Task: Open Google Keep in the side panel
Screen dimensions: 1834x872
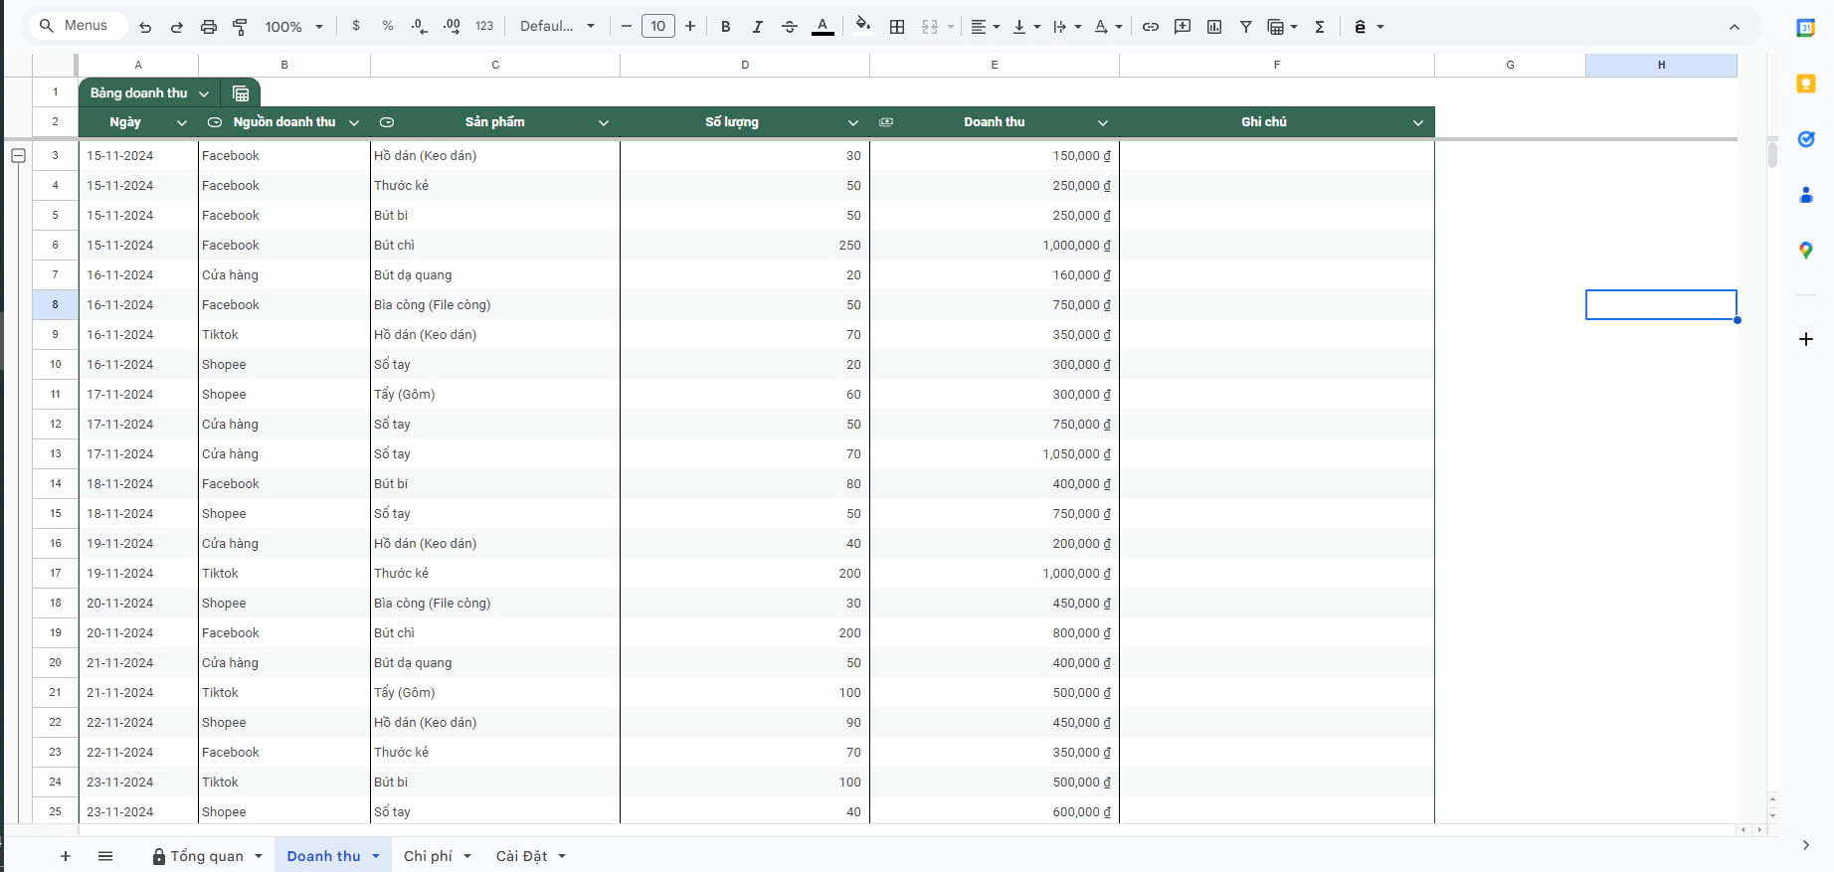Action: click(x=1806, y=84)
